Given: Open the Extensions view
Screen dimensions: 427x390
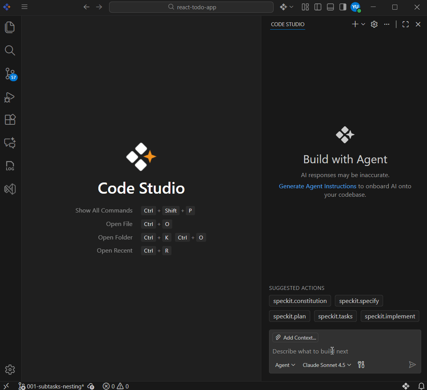Looking at the screenshot, I should [10, 120].
